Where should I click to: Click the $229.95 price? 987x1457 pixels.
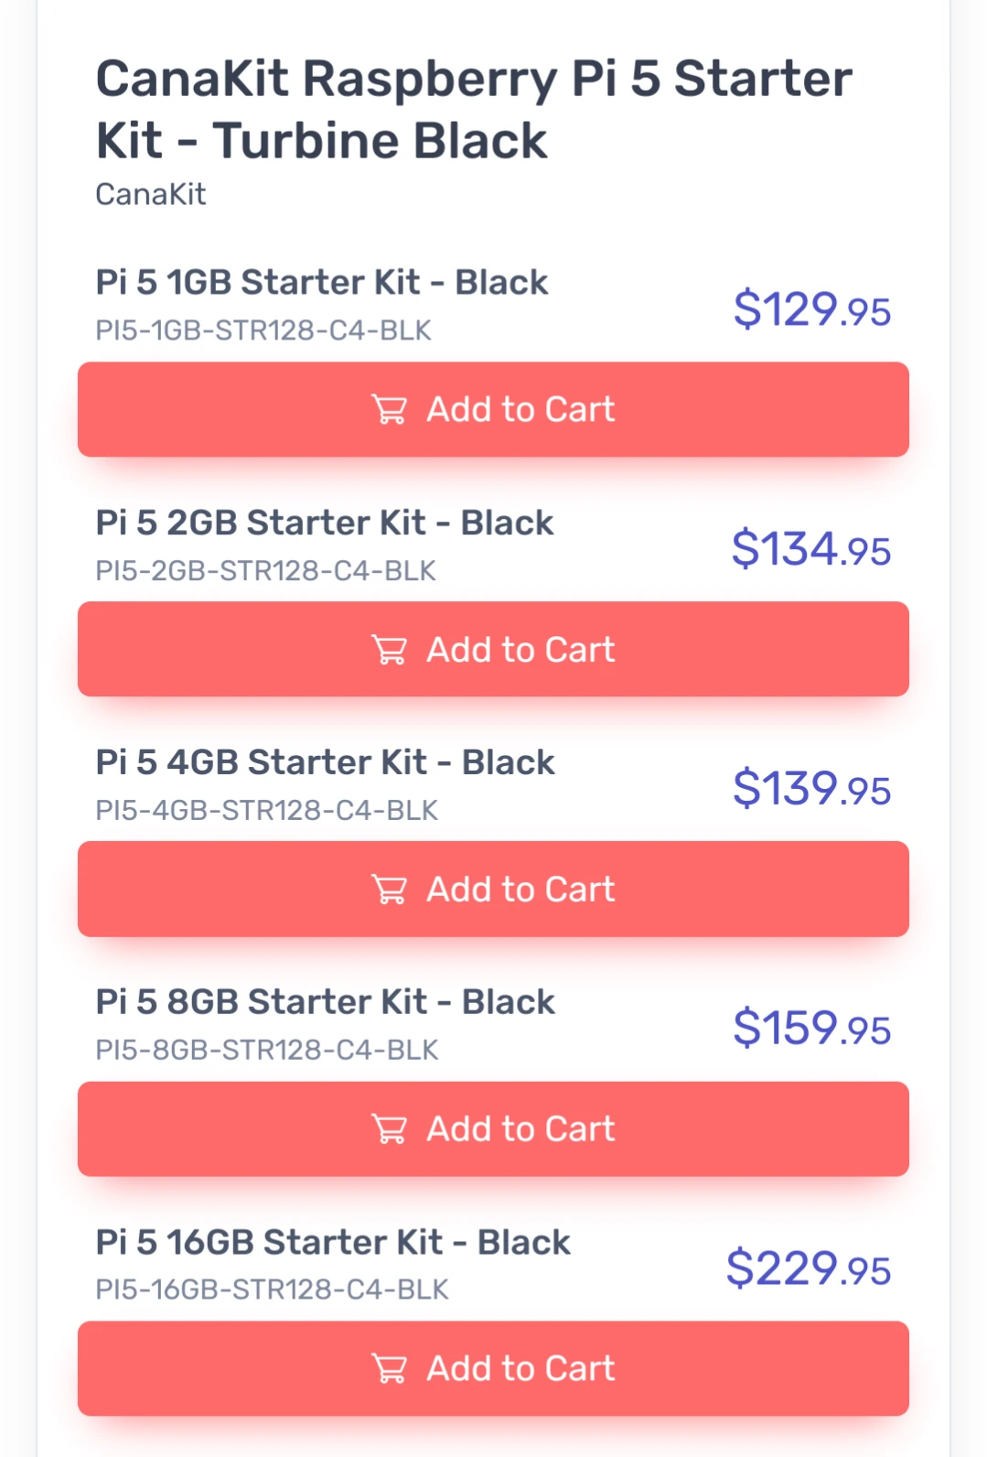808,1268
